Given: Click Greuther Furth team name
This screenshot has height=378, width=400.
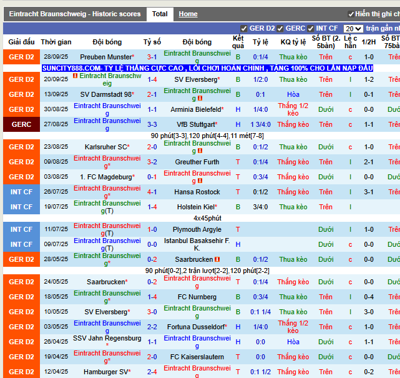Looking at the screenshot, I should coord(197,162).
